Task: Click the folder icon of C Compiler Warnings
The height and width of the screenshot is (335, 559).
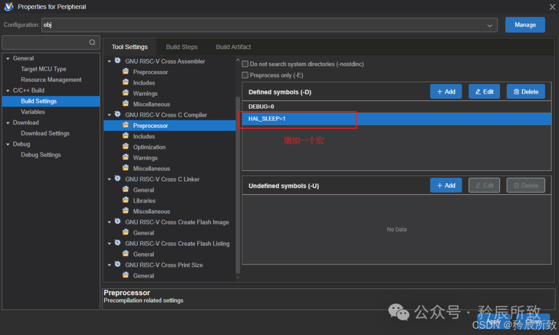Action: 125,157
